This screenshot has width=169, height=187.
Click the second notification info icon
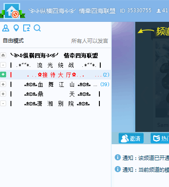click(x=118, y=169)
